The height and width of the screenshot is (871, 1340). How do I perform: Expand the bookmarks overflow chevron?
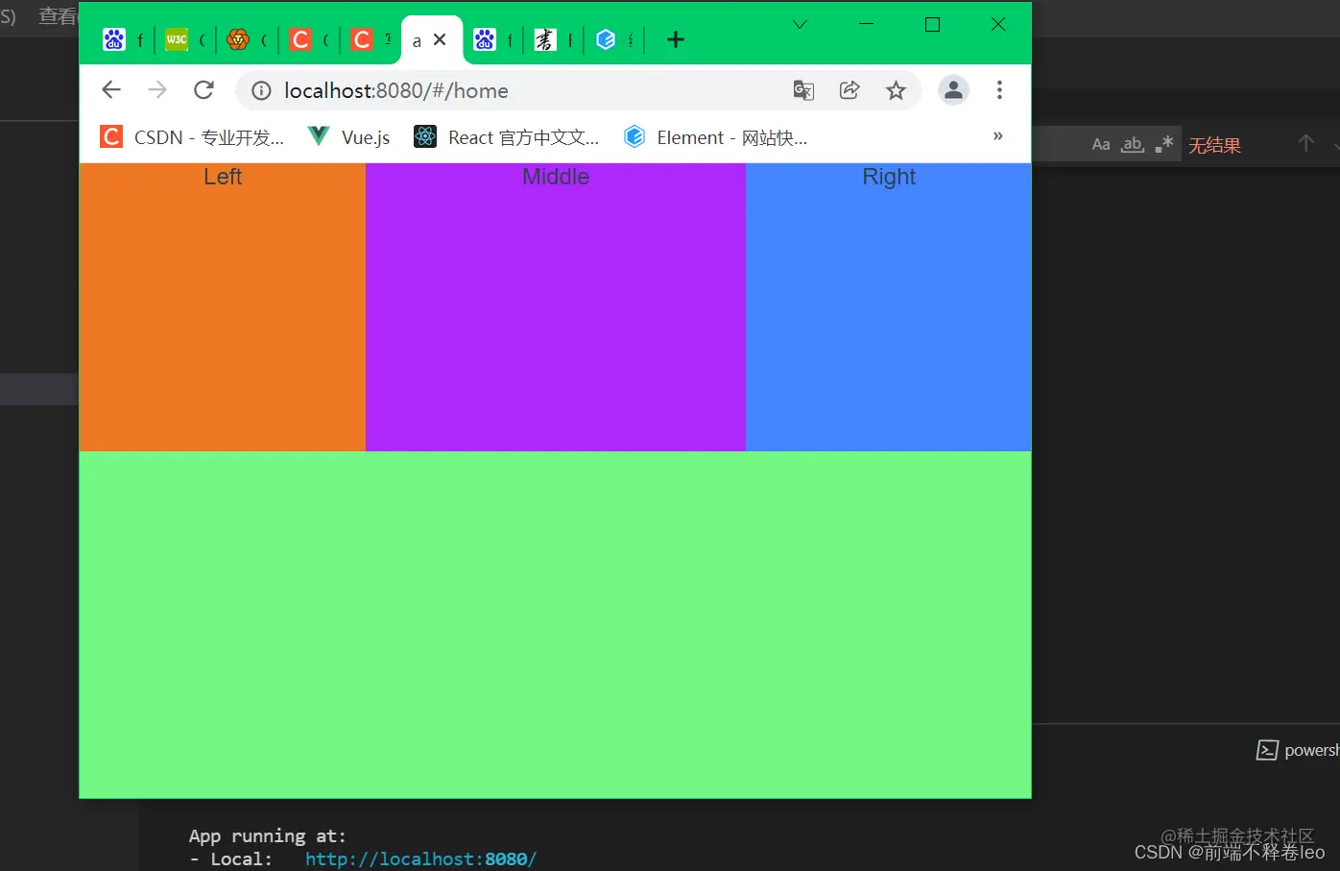tap(997, 136)
